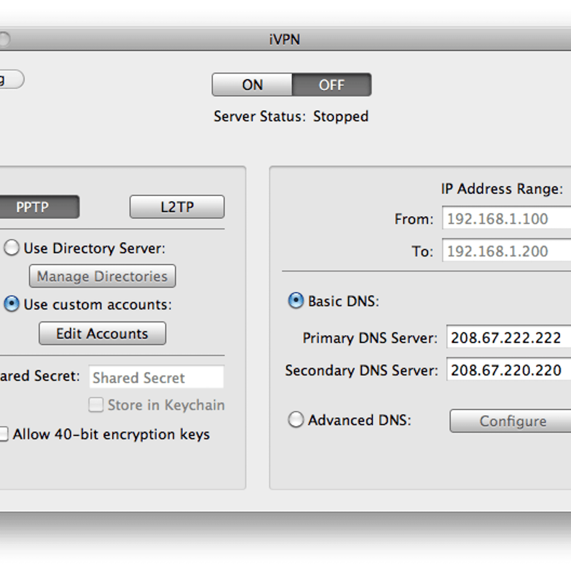Click the Configure button for Advanced DNS
This screenshot has width=571, height=571.
[x=510, y=421]
